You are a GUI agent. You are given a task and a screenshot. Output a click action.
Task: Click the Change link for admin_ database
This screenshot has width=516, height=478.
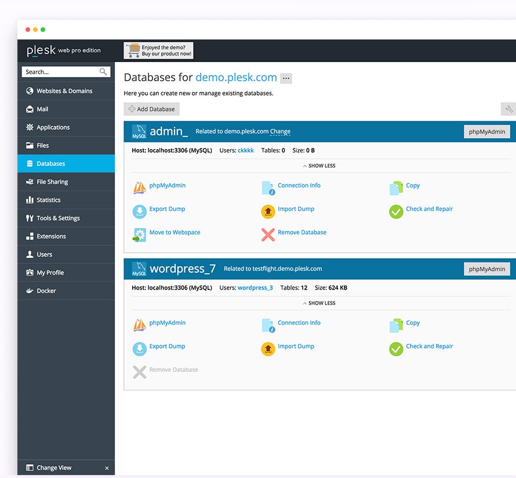280,131
